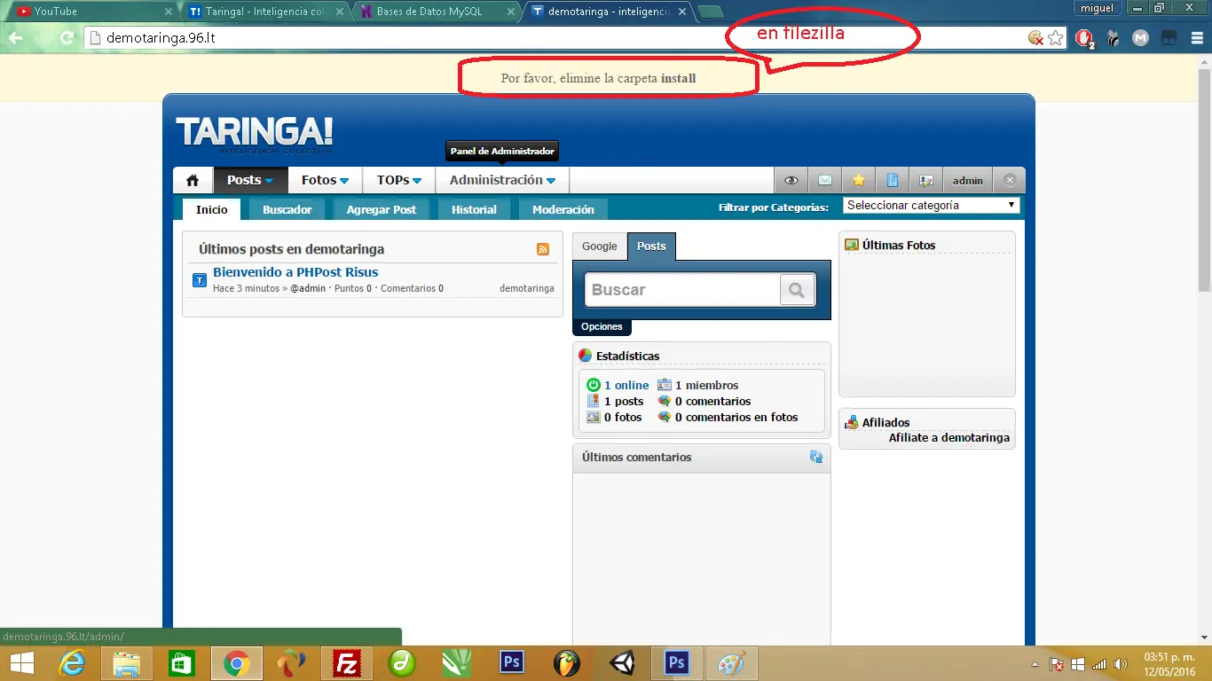Open the Chrome hamburger menu

coord(1197,38)
